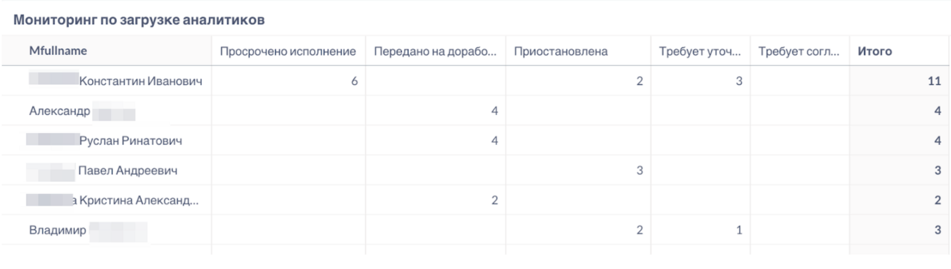Click value 1 in the Владимир row

(739, 230)
